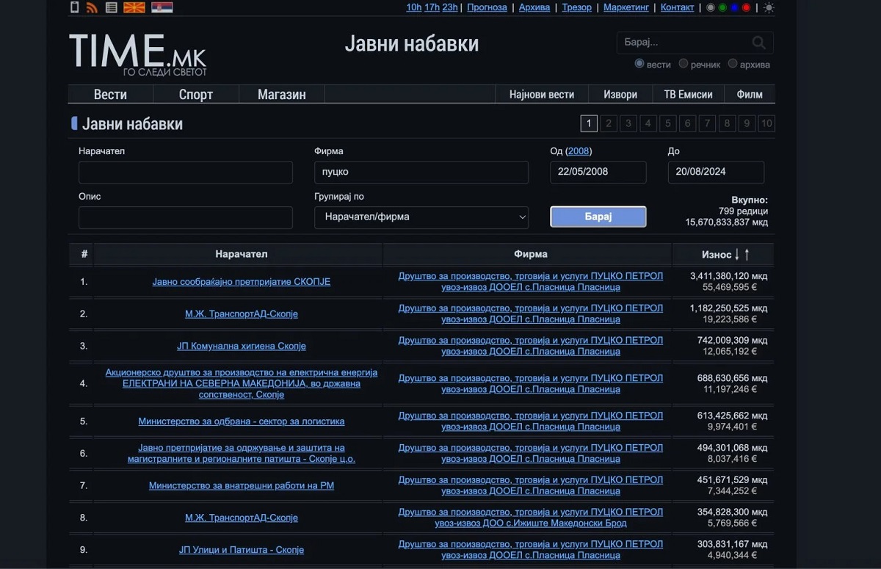Toggle the sun brightness theme icon
This screenshot has height=569, width=881.
click(x=769, y=8)
